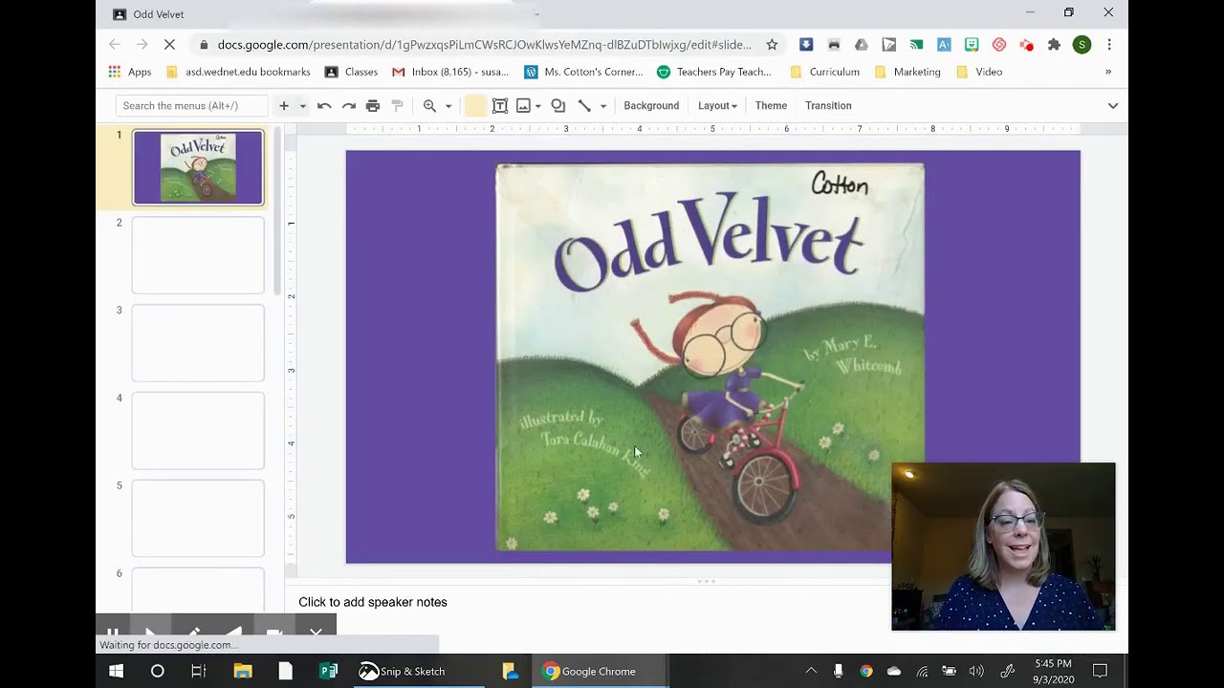This screenshot has width=1224, height=688.
Task: Select the line tool
Action: (584, 106)
